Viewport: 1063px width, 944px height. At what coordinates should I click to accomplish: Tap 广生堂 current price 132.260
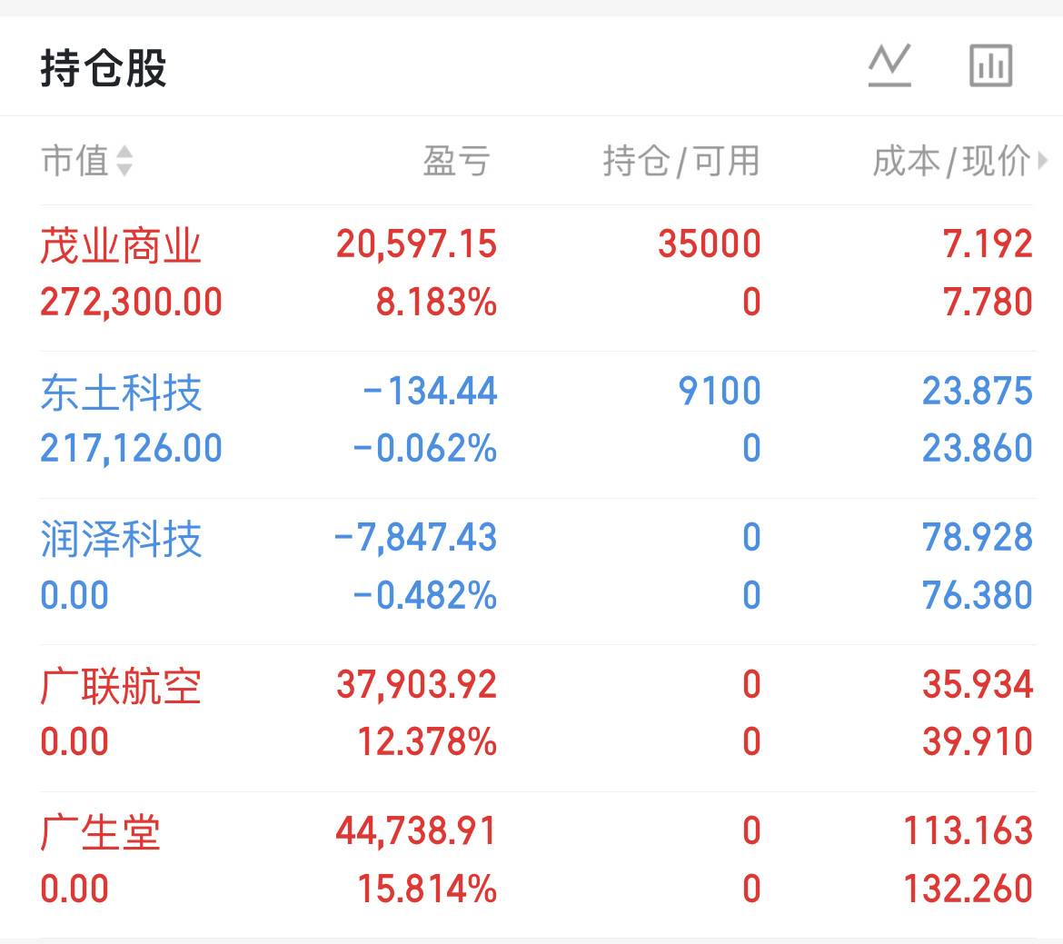click(968, 889)
